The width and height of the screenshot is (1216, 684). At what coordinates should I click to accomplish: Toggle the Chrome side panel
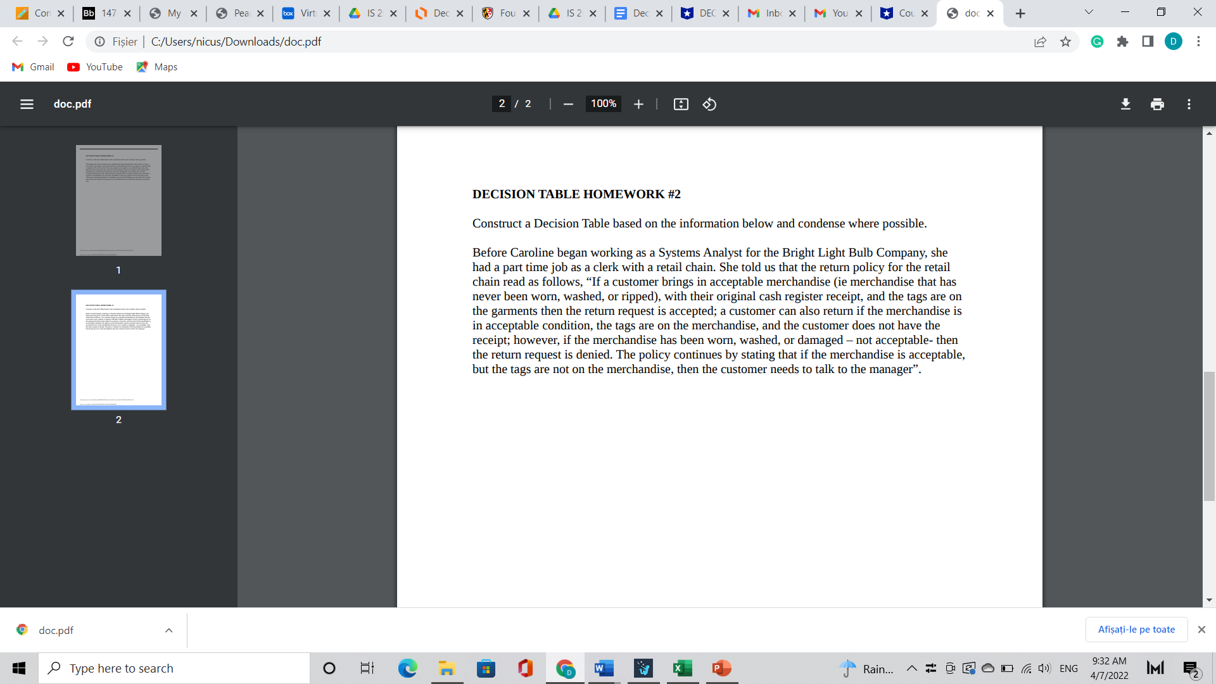pyautogui.click(x=1148, y=42)
